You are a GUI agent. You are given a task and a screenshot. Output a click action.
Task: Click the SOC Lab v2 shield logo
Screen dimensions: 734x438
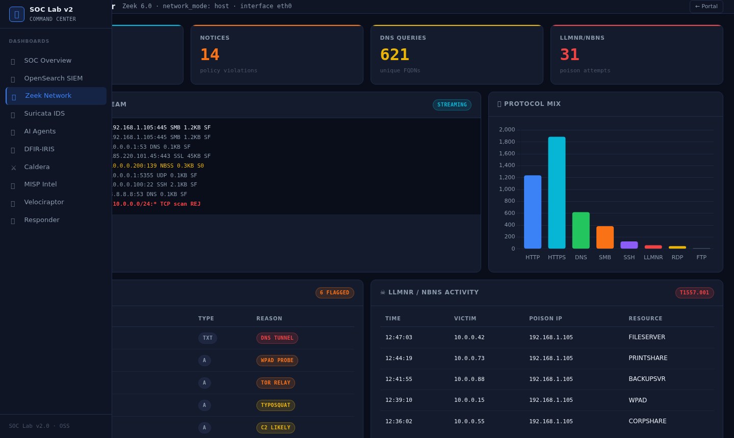coord(16,14)
